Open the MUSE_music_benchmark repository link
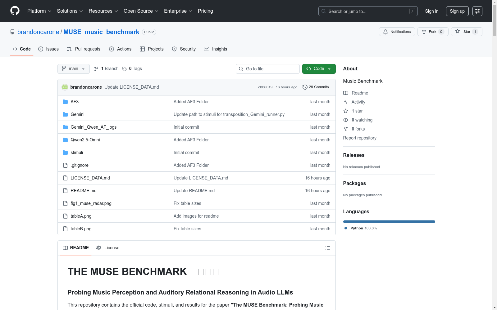Image resolution: width=497 pixels, height=310 pixels. [x=101, y=32]
